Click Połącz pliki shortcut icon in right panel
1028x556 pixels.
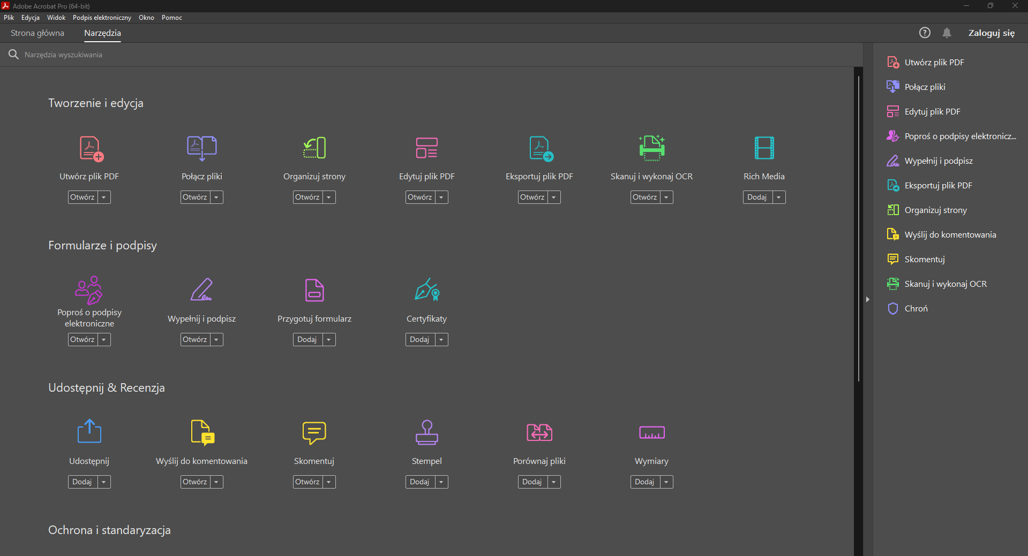click(x=893, y=87)
